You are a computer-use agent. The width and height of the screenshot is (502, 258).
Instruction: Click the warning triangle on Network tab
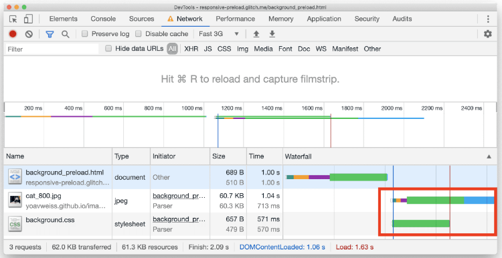click(x=171, y=19)
